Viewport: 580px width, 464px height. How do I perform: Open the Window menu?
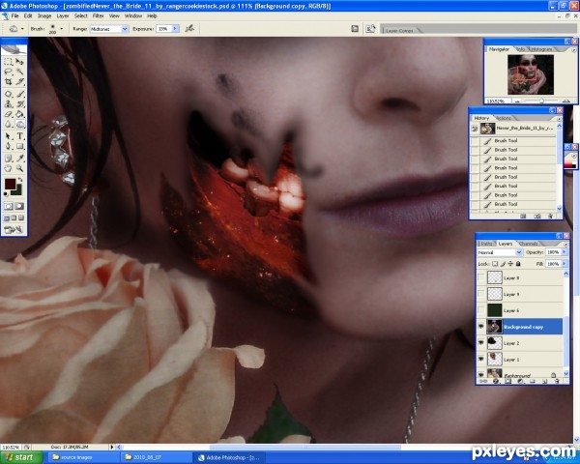click(133, 15)
